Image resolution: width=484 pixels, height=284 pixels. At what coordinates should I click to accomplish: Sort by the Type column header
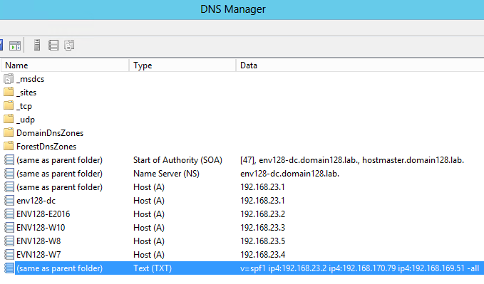(x=182, y=65)
